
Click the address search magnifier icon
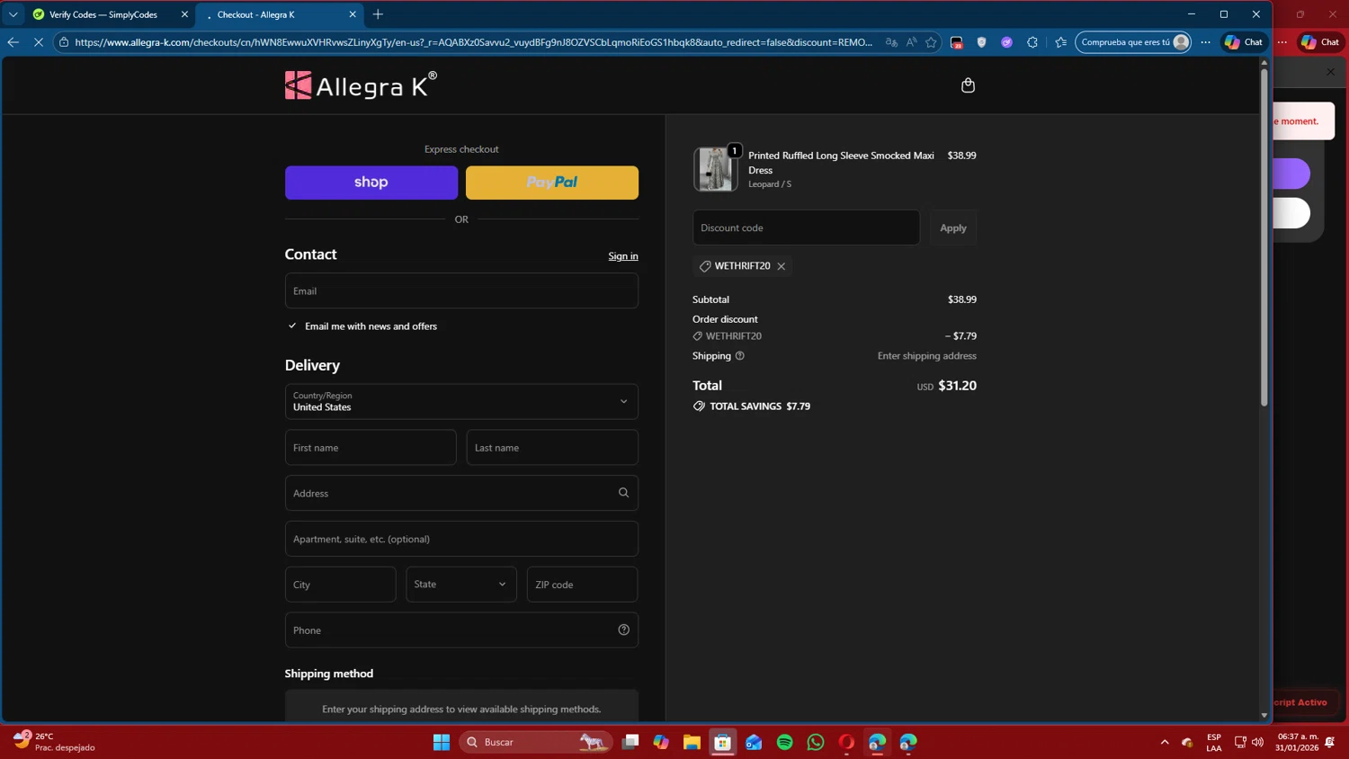tap(623, 493)
